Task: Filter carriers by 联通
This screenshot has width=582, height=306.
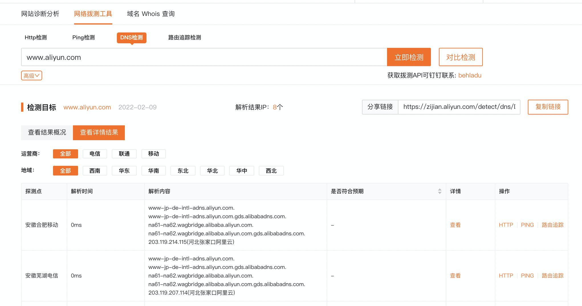Action: [x=124, y=154]
